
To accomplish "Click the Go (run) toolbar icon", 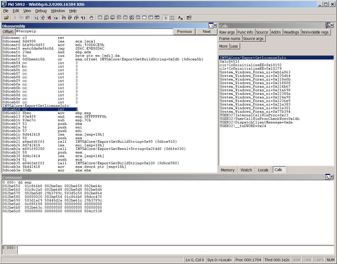I will (36, 18).
